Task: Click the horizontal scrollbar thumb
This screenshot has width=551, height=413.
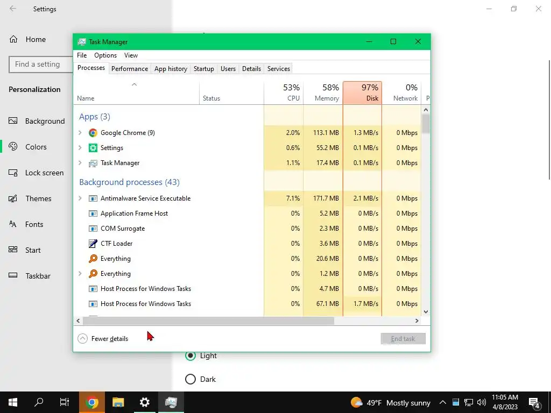Action: 208,321
